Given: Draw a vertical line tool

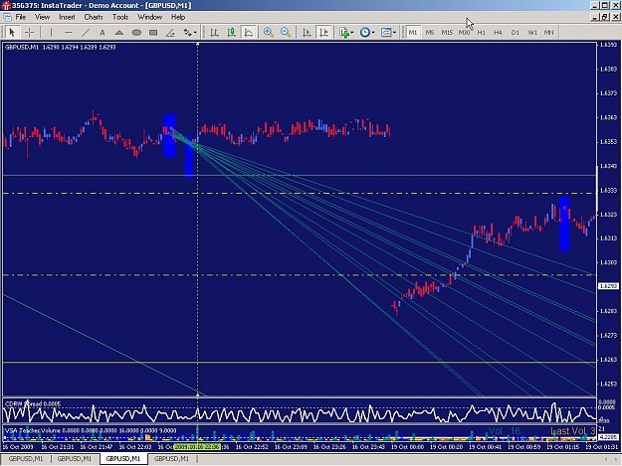Looking at the screenshot, I should (51, 33).
